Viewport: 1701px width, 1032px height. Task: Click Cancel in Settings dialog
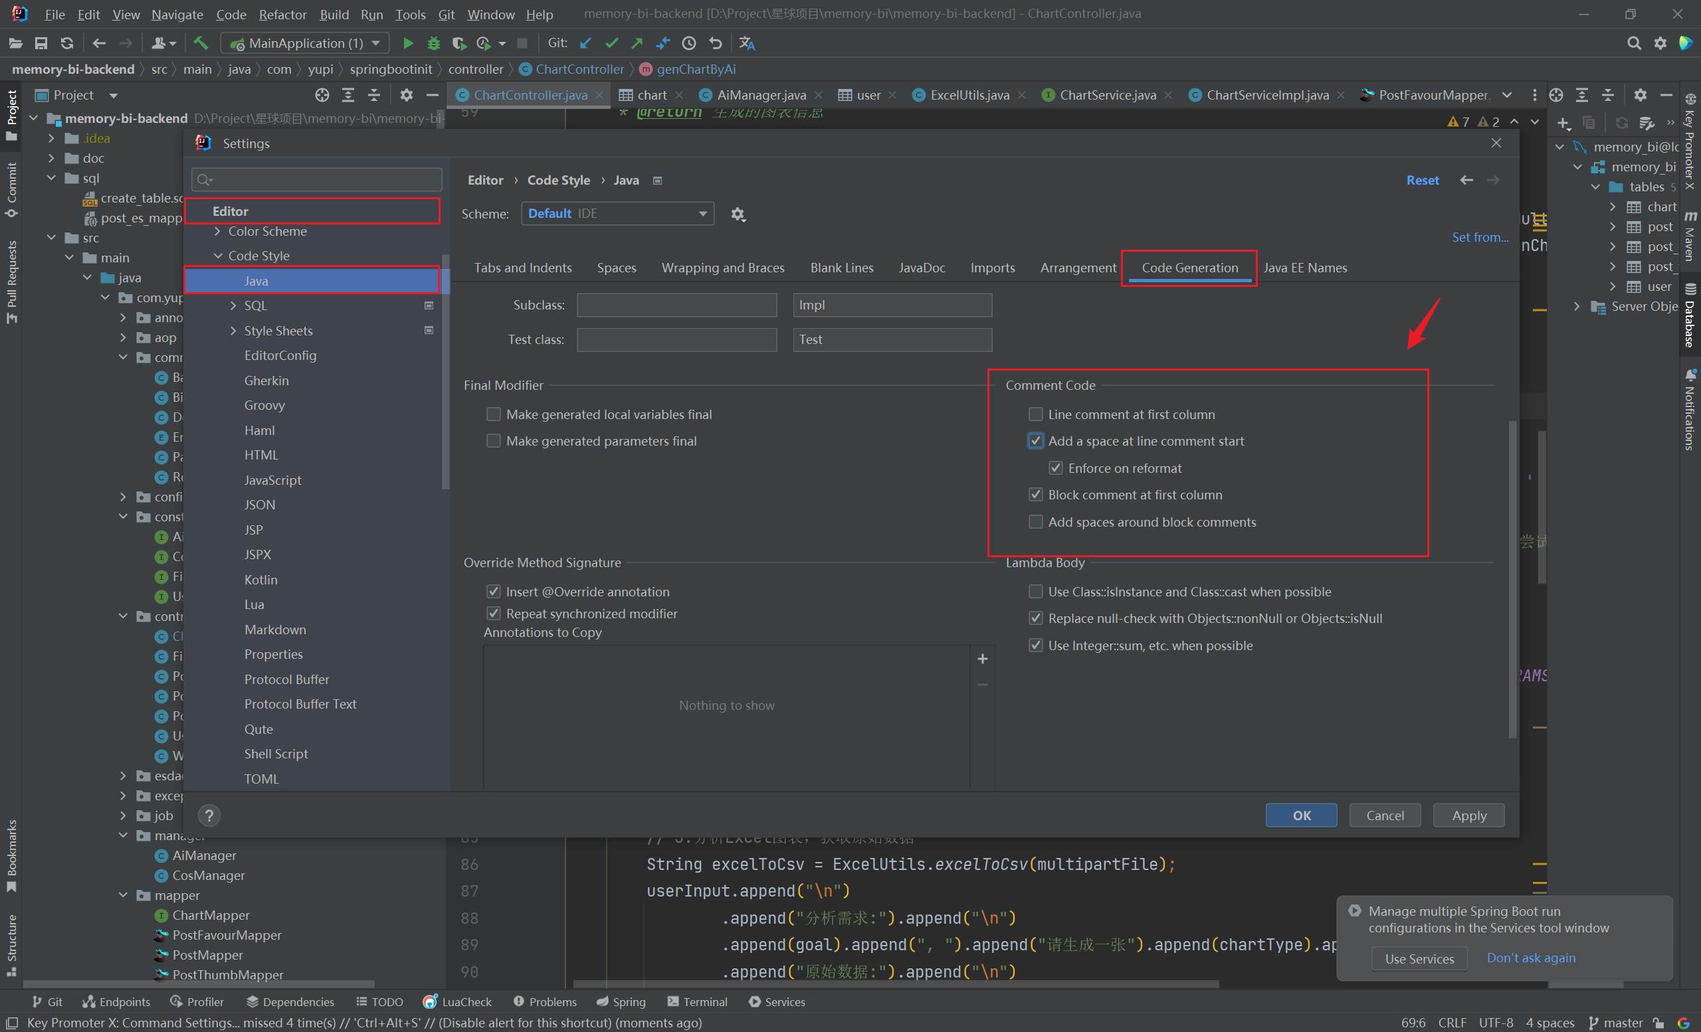(1385, 816)
